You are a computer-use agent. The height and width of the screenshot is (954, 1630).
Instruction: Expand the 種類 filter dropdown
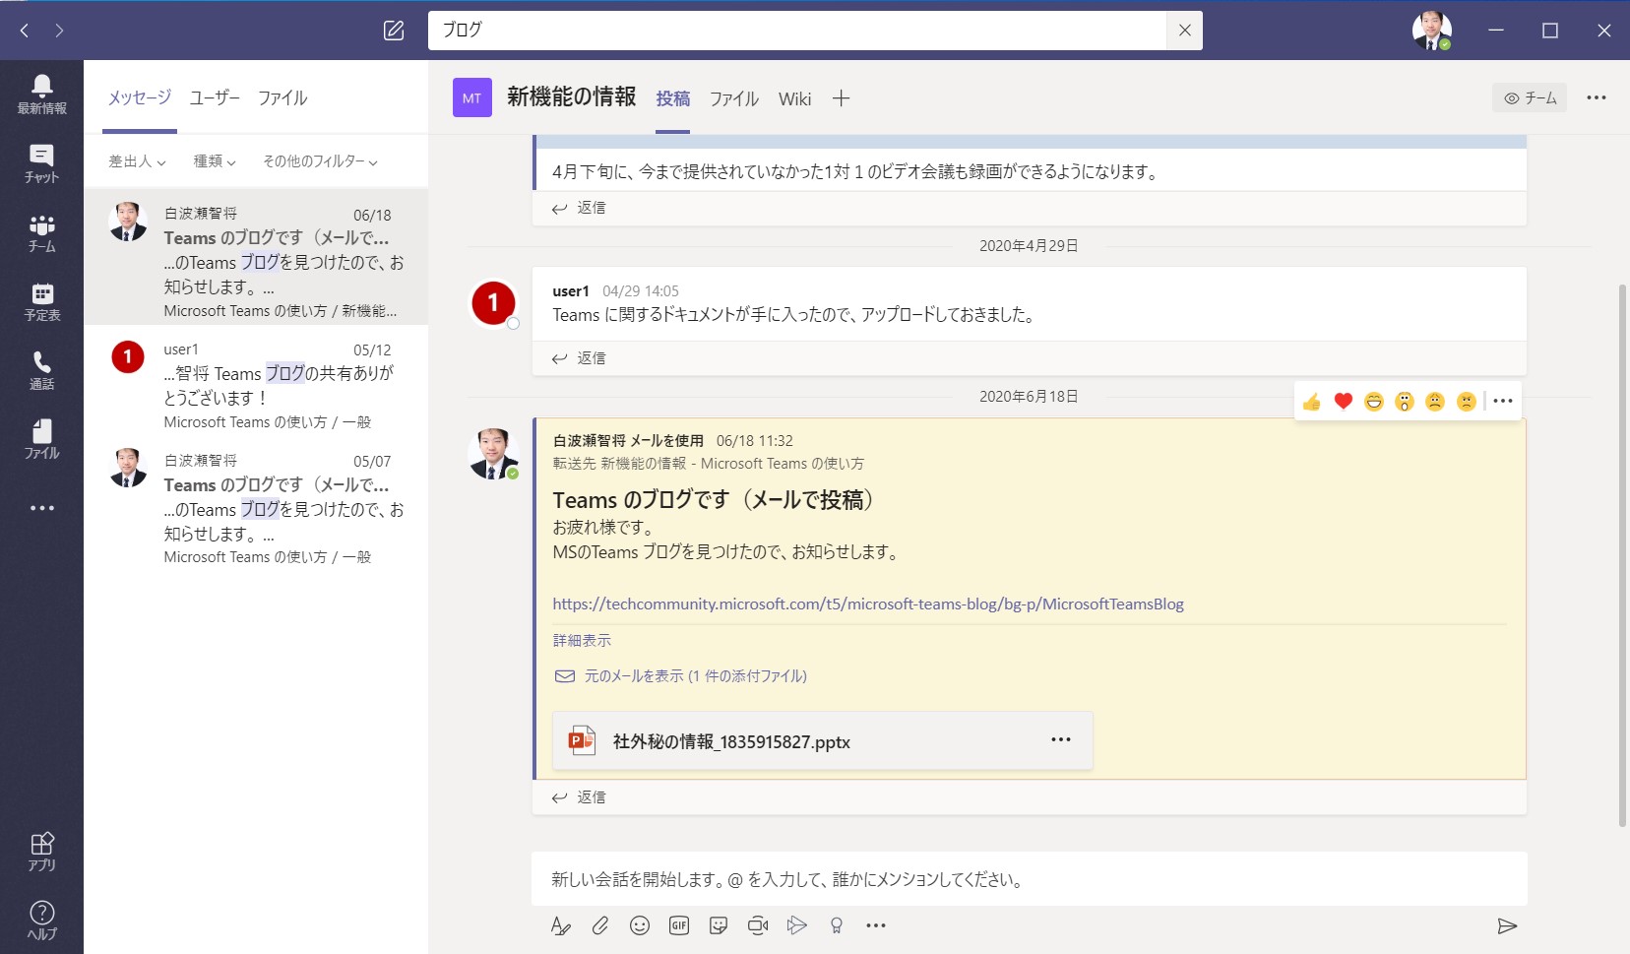tap(215, 161)
